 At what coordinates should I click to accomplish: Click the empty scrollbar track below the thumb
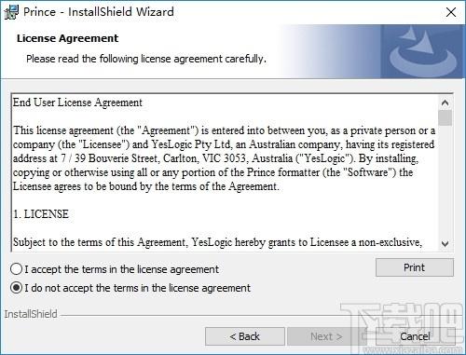(x=445, y=181)
